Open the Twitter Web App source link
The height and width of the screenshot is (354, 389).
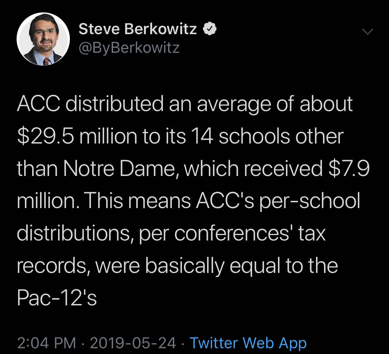pos(248,343)
